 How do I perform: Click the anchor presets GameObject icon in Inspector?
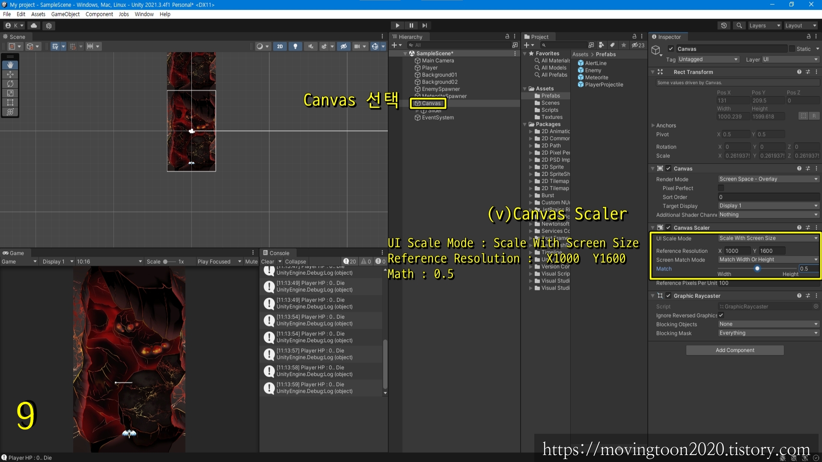tap(656, 50)
